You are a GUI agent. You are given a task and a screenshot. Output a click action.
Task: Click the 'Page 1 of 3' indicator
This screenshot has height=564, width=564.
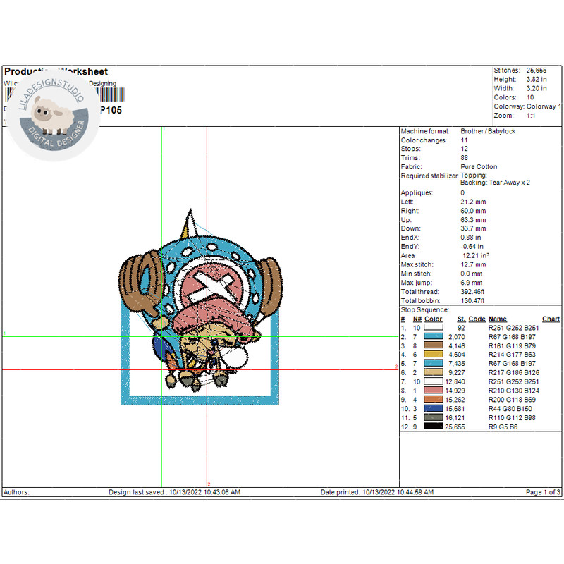point(543,492)
